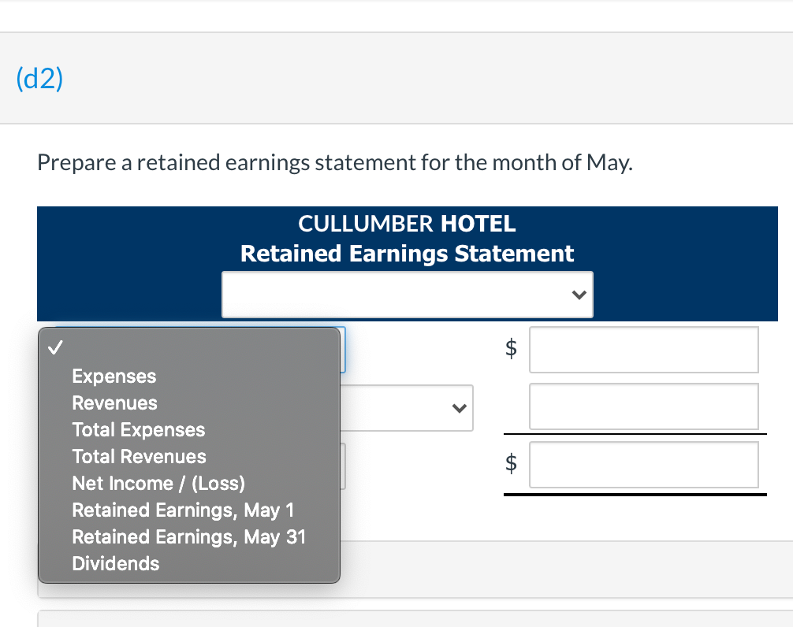This screenshot has height=627, width=793.
Task: Choose Total Revenues in the dropdown list
Action: pos(139,456)
